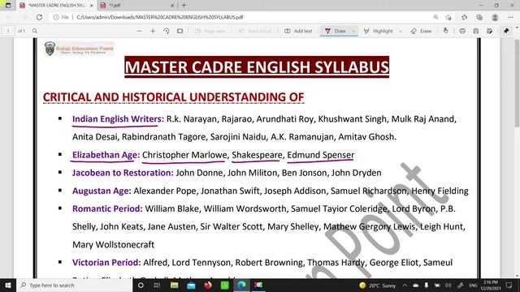Open Microsoft Edge from the taskbar
The width and height of the screenshot is (520, 292).
pos(241,285)
